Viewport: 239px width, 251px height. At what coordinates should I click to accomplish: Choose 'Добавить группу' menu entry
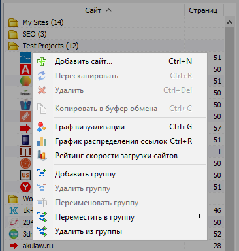click(x=120, y=174)
